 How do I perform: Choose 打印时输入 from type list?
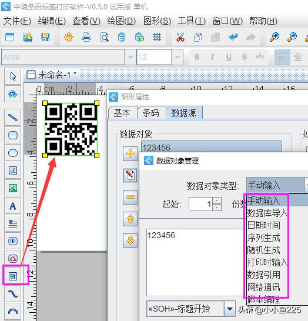[x=267, y=262]
